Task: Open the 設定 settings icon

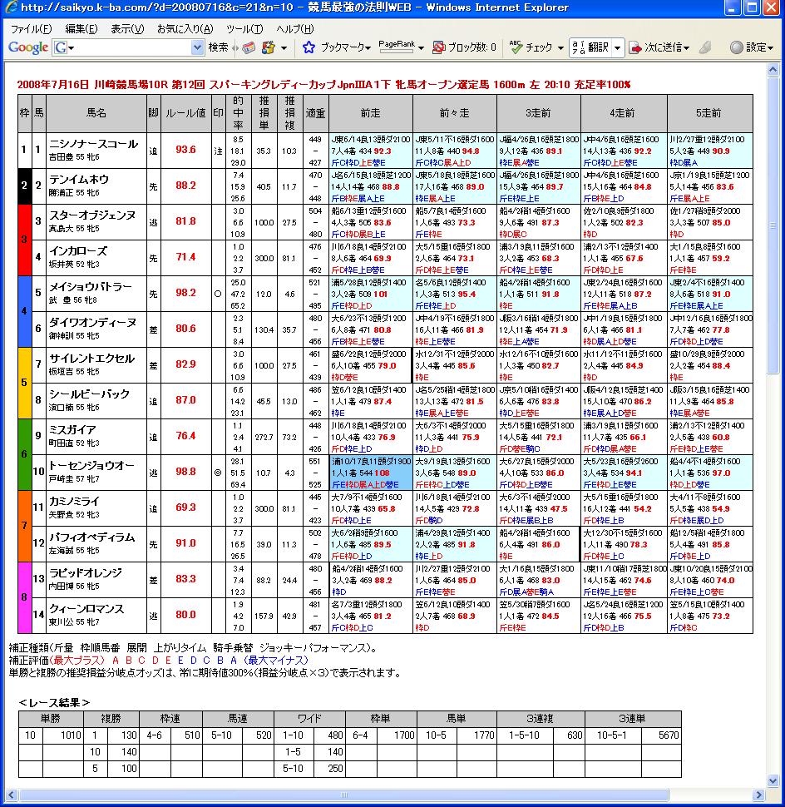Action: (x=737, y=48)
